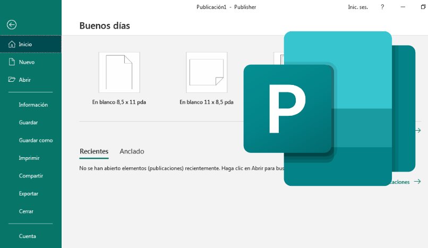Screen dimensions: 428x248
Task: Click Inic. ses. to sign in
Action: [358, 7]
